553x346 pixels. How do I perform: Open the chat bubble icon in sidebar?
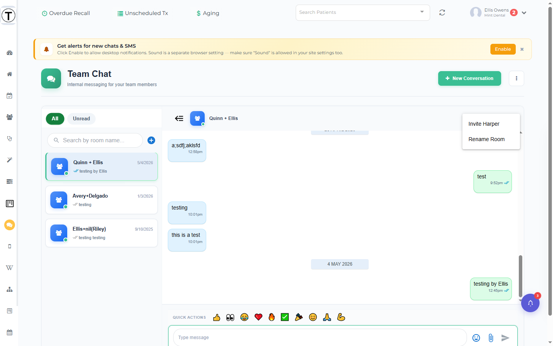click(x=10, y=225)
